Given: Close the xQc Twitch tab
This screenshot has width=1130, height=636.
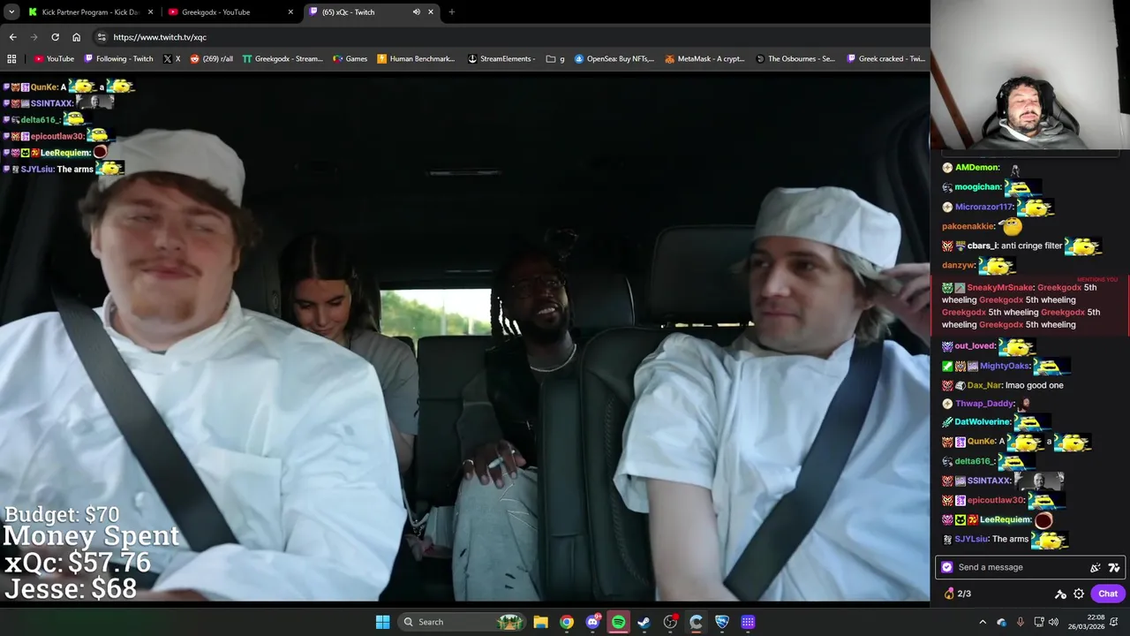Looking at the screenshot, I should pos(431,12).
